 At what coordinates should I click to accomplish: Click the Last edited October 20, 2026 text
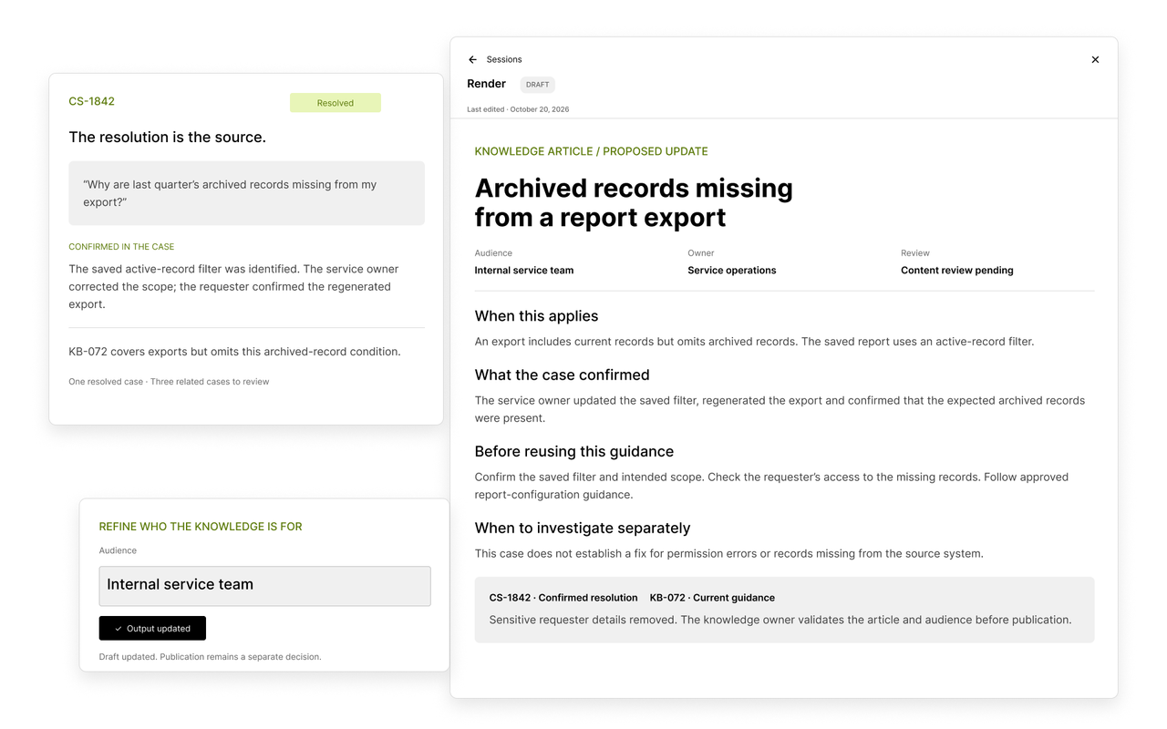518,109
